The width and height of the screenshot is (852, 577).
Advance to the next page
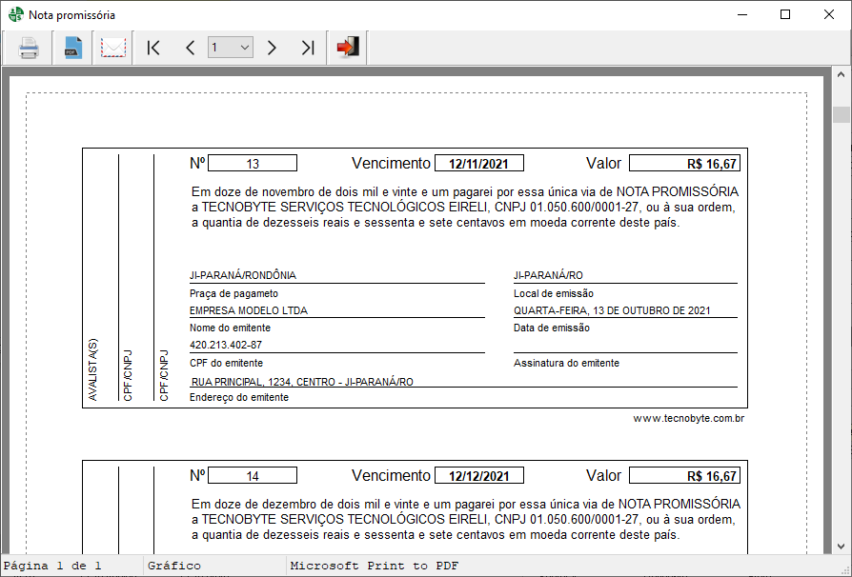tap(273, 47)
